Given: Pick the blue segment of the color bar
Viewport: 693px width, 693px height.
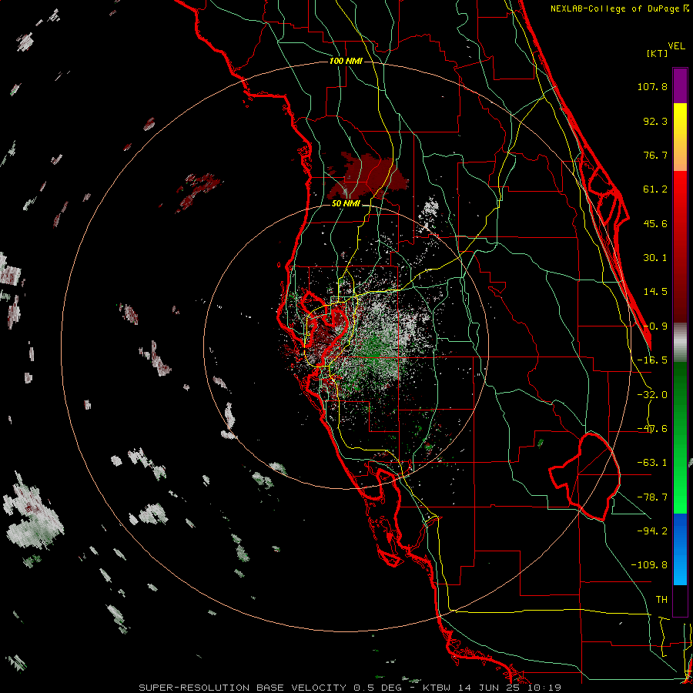Looking at the screenshot, I should click(680, 549).
